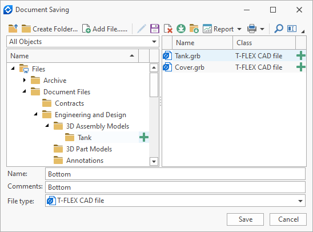313x232 pixels.
Task: Open the All Objects dropdown
Action: click(83, 42)
